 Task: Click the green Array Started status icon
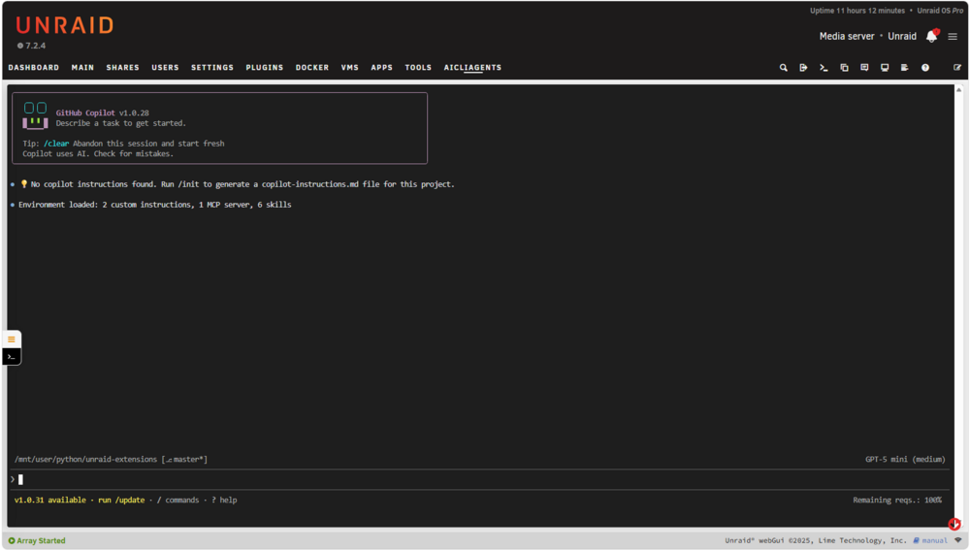tap(11, 540)
